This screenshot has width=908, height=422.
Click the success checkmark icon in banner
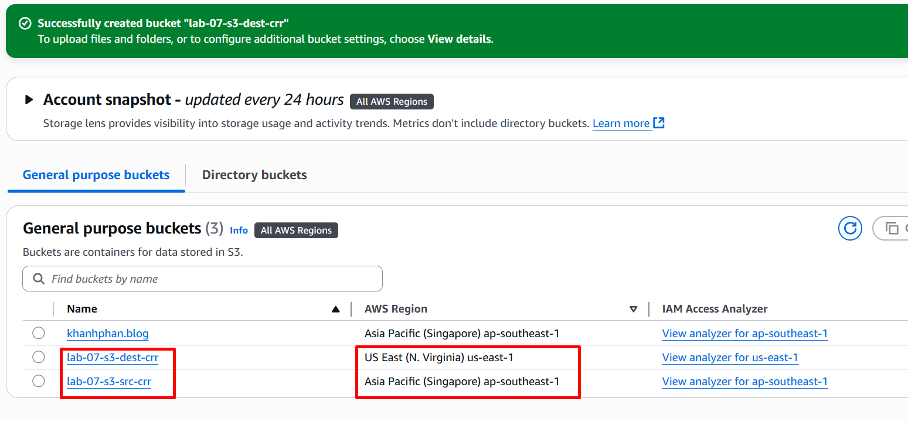[25, 23]
